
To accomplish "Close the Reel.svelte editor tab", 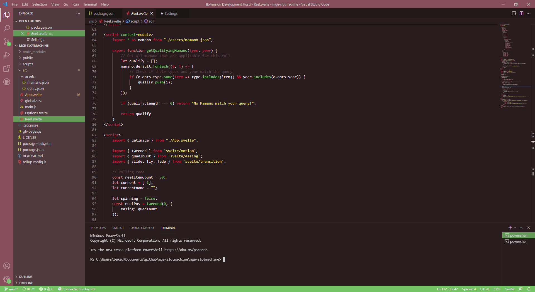I will pos(152,13).
